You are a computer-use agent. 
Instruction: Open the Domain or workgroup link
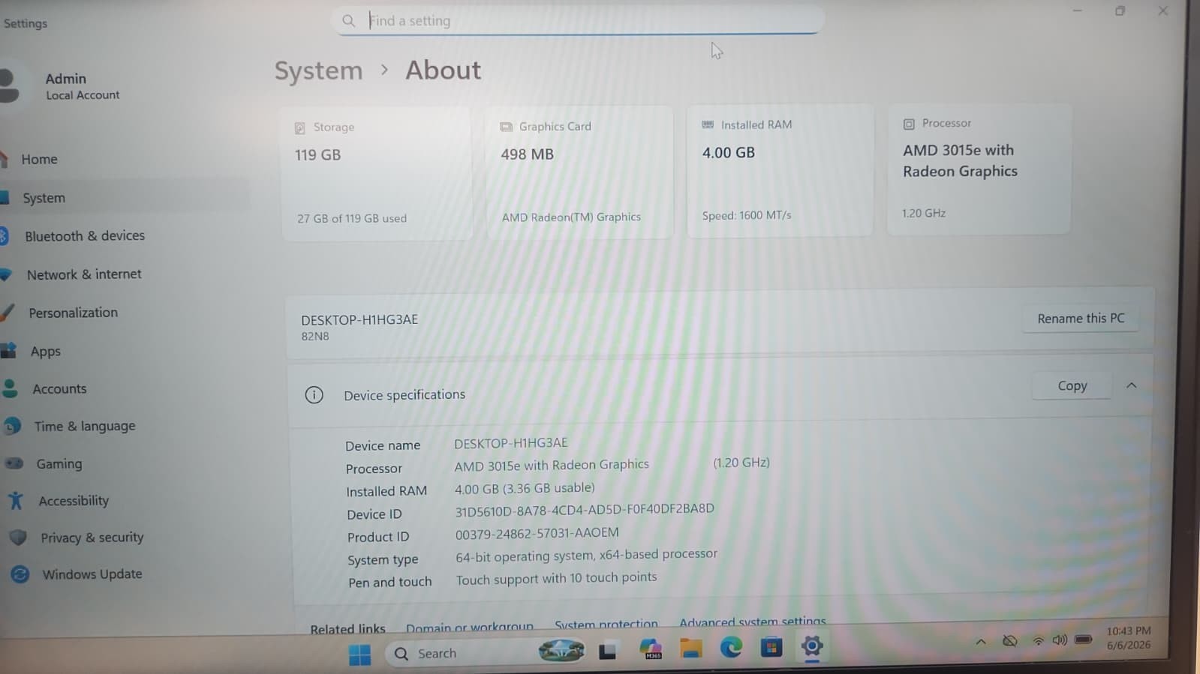(470, 627)
